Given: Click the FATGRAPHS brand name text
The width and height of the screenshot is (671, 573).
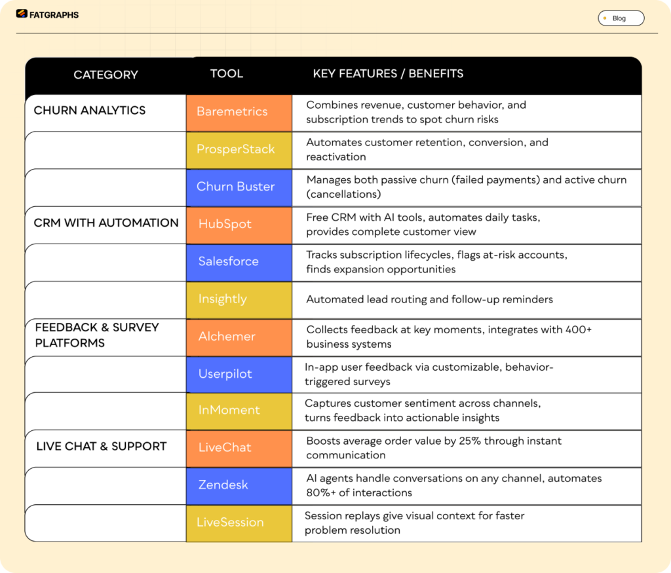Looking at the screenshot, I should (x=54, y=14).
